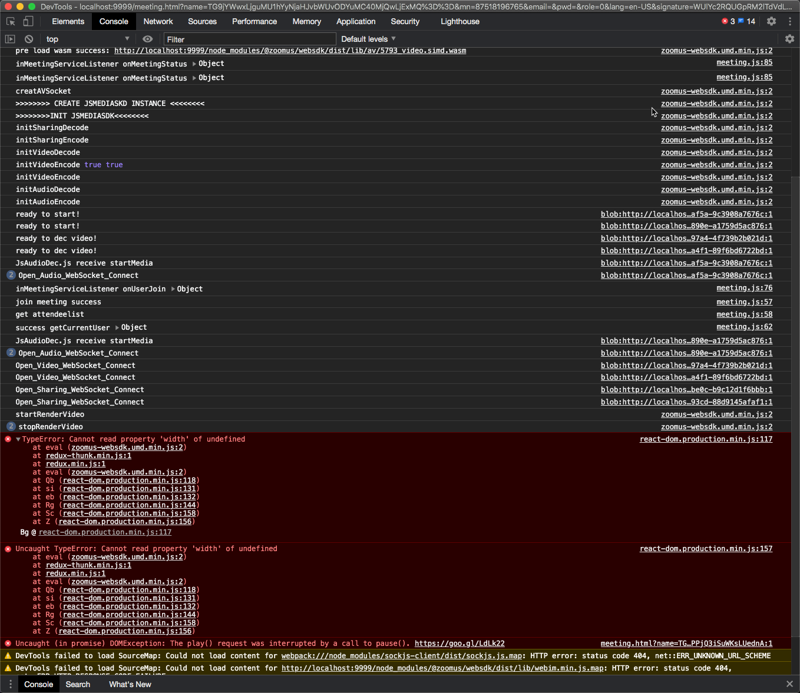The image size is (800, 693).
Task: Focus the console Filter input
Action: tap(250, 39)
